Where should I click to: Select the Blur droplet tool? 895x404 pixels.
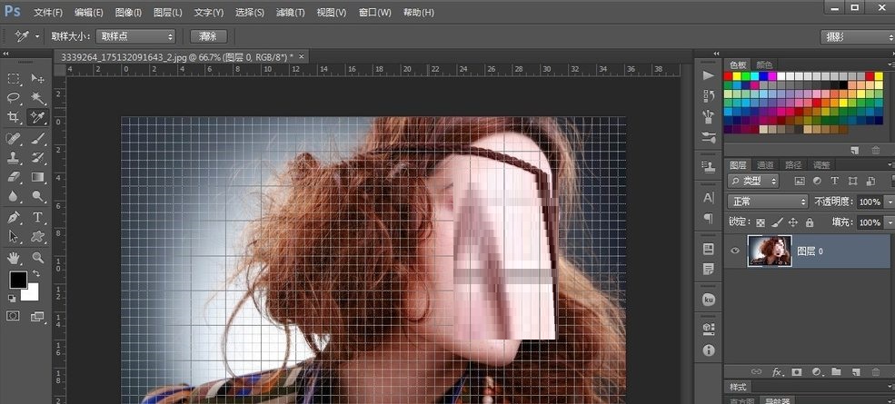[13, 196]
